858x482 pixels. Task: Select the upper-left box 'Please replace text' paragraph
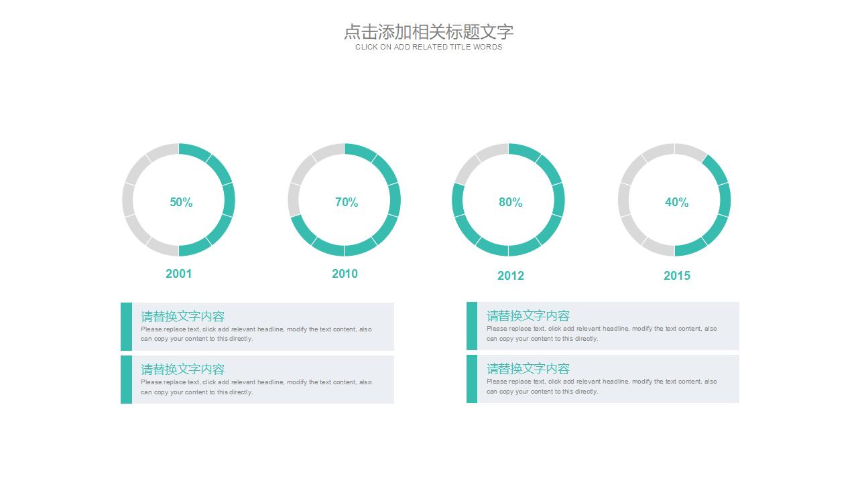(x=256, y=334)
